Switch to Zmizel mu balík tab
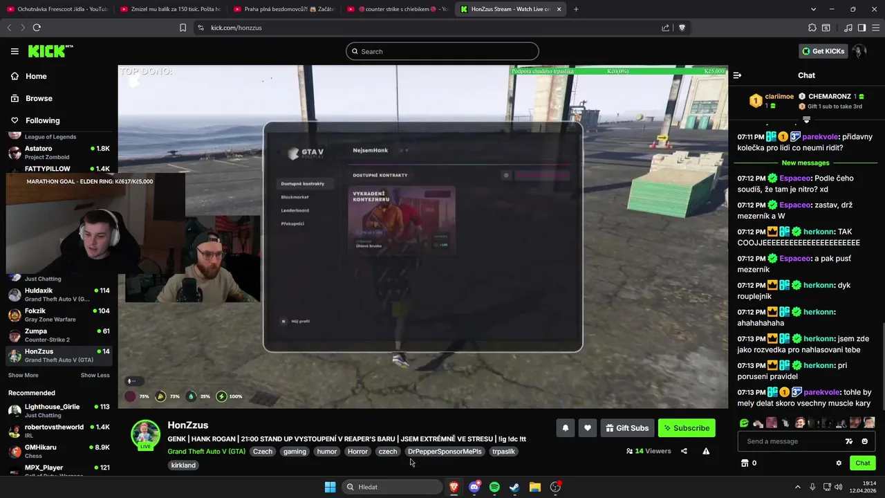This screenshot has width=885, height=498. click(170, 9)
